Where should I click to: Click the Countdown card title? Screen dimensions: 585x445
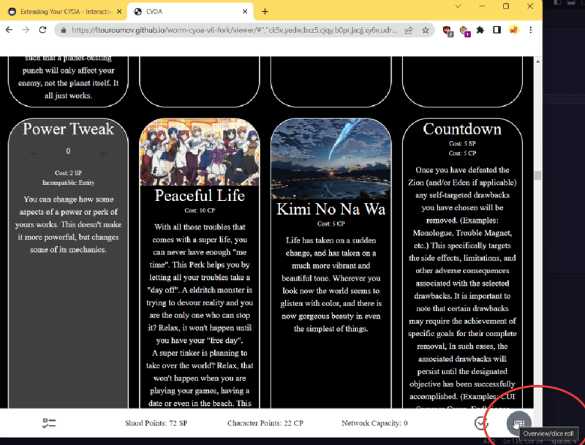pyautogui.click(x=462, y=129)
